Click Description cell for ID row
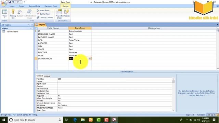The height and width of the screenshot is (123, 219). 154,31
